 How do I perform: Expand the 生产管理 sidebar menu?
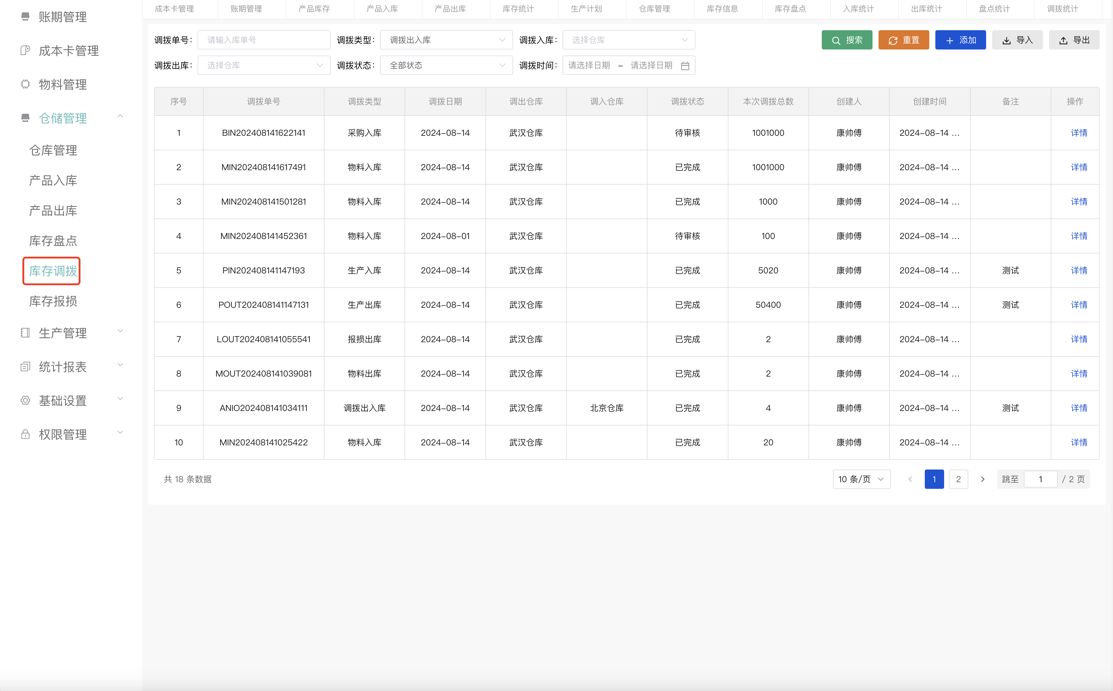120,331
